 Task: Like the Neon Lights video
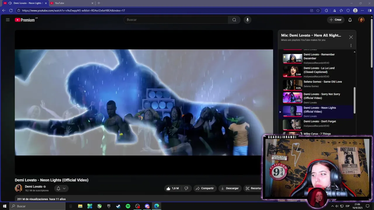[172, 188]
